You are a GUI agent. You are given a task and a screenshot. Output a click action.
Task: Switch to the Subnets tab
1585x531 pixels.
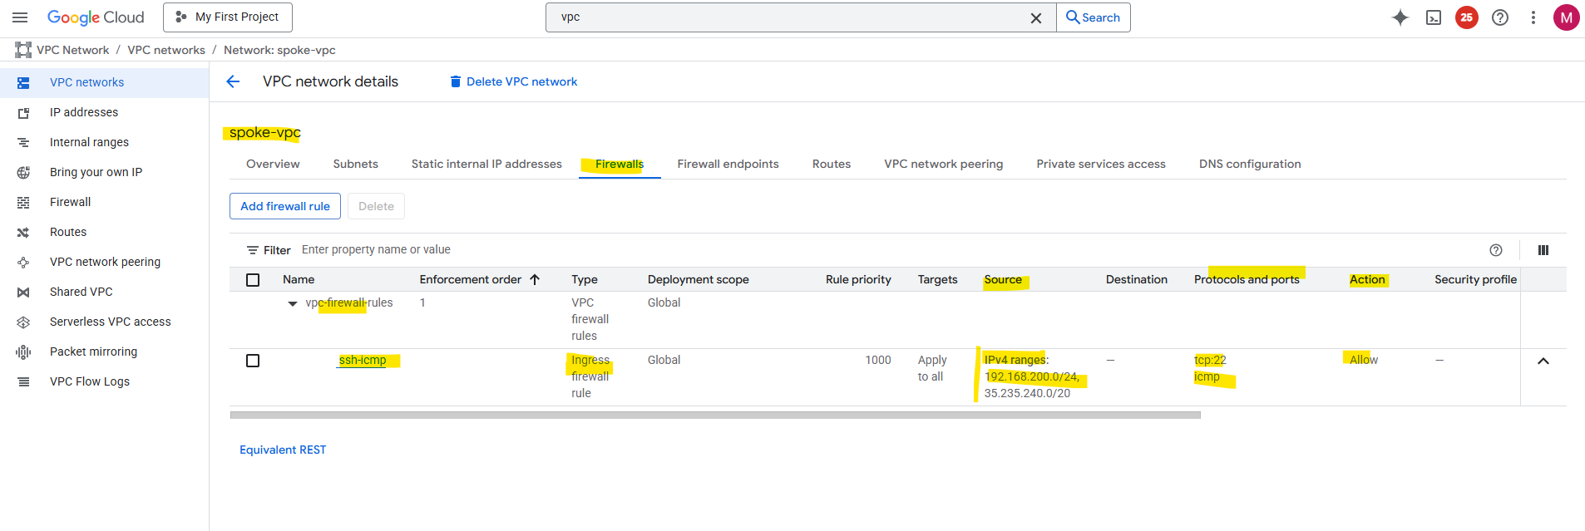[355, 164]
